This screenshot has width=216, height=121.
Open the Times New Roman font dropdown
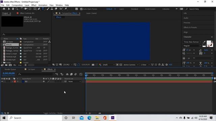click(x=192, y=42)
